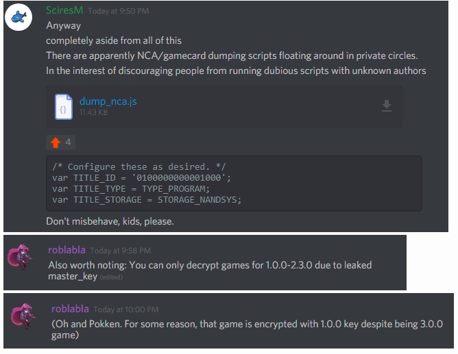Click the '(Oh and Pokken' message text
Screen dimensions: 458x354
[247, 329]
